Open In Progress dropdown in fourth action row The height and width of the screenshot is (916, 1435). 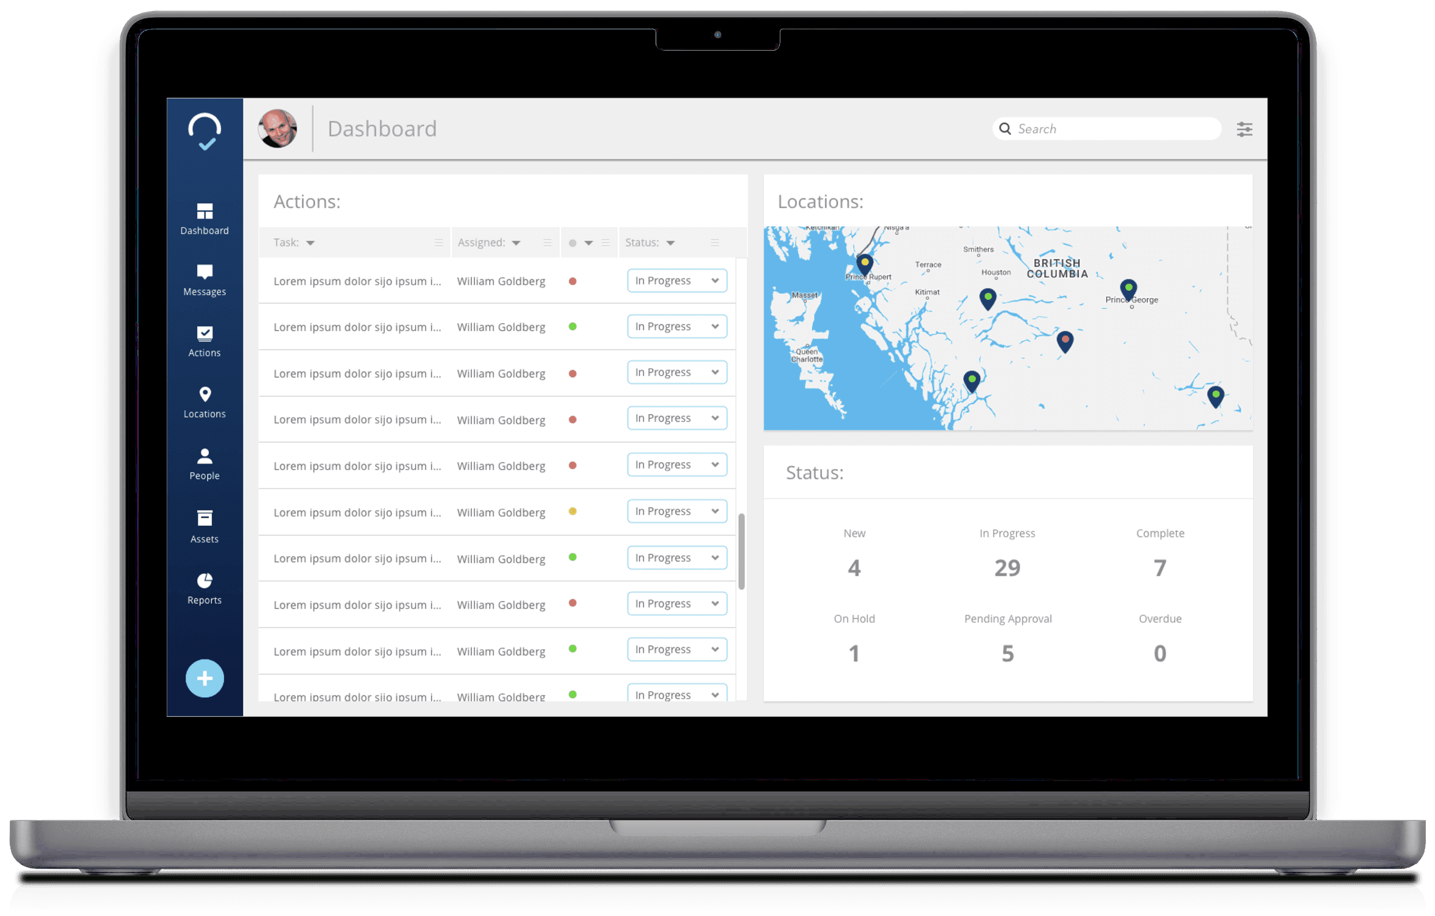pos(677,418)
